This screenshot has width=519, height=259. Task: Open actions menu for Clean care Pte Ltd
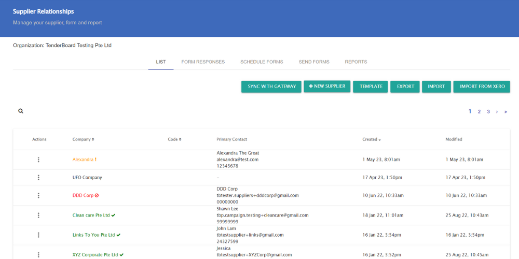(38, 215)
